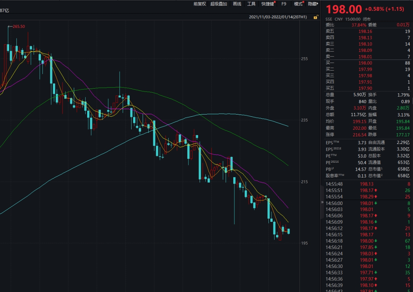Click the EPS TTM value 3.73
Viewport: 413px width, 292px height.
point(362,142)
